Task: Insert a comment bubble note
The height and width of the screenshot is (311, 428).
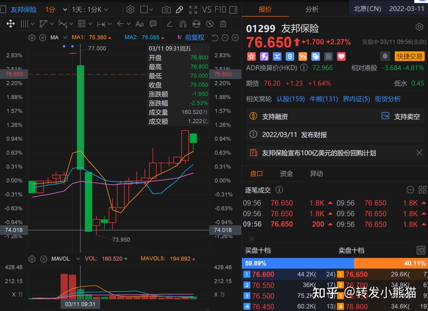Action: click(x=153, y=24)
